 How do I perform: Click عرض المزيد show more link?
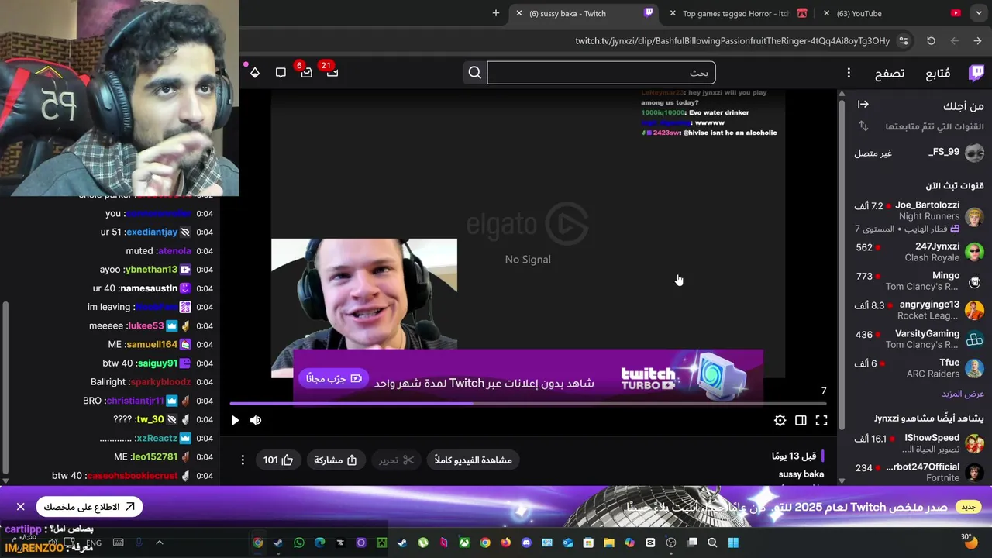963,394
